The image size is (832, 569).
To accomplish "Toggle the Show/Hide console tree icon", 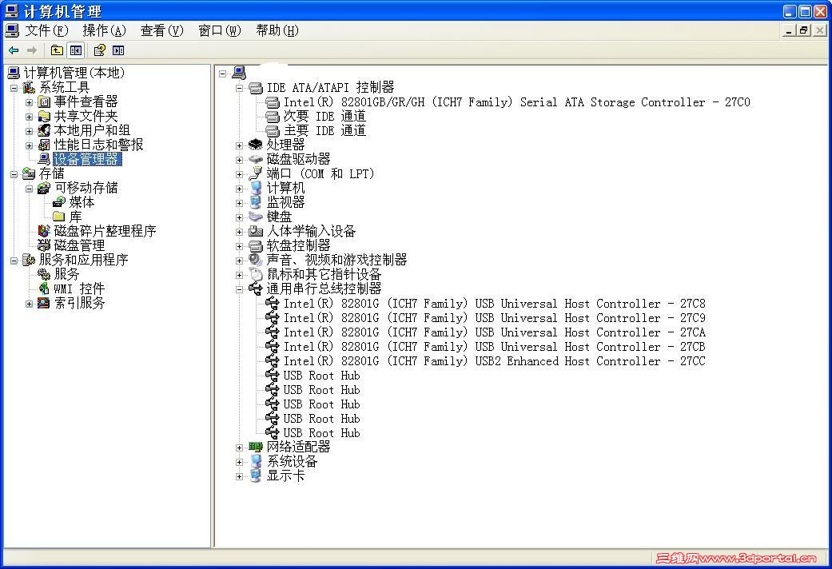I will coord(76,50).
